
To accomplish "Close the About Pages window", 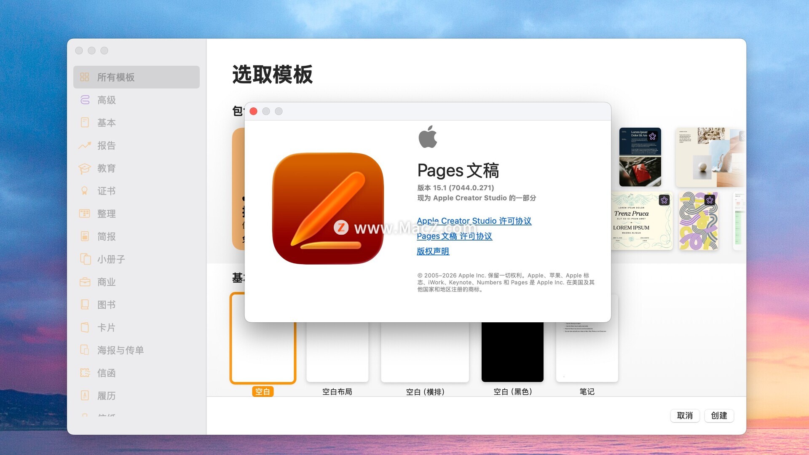I will pos(253,111).
